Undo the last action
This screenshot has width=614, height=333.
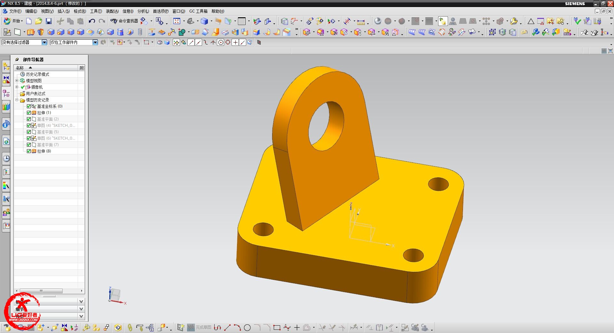click(x=92, y=21)
